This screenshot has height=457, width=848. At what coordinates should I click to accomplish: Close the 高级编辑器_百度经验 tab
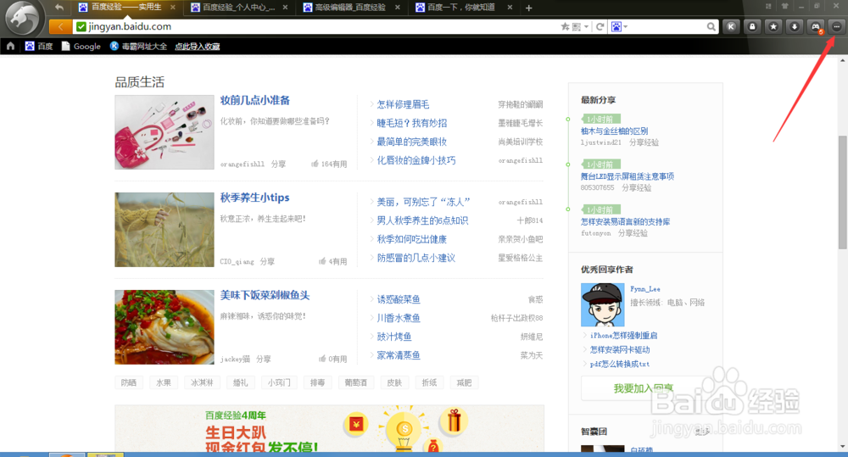[x=398, y=8]
